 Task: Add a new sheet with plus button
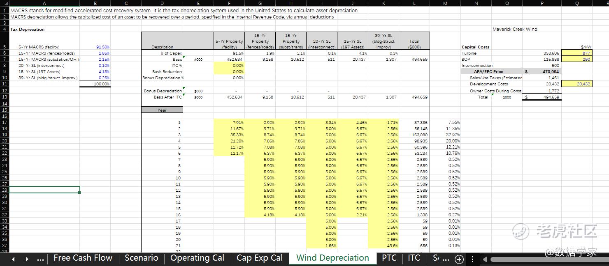point(459,259)
